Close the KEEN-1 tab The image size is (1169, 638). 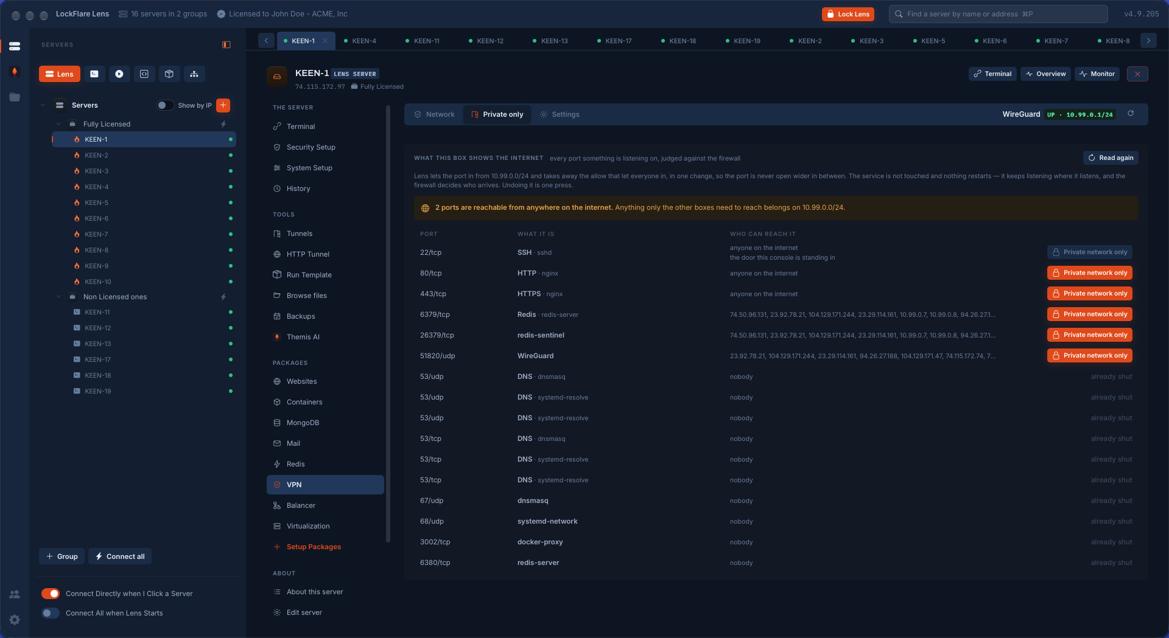click(325, 41)
